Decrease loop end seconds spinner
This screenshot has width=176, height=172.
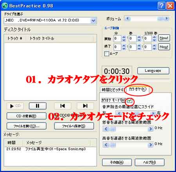pyautogui.click(x=139, y=48)
